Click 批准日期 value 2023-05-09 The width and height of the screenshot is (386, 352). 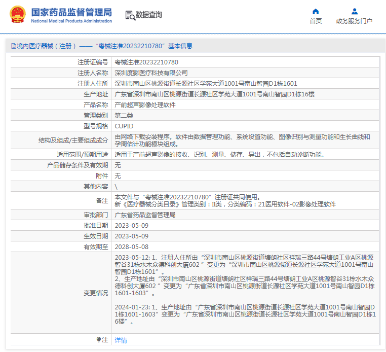coord(132,226)
